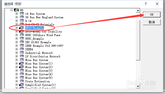Screen dimensions: 165x94
Task: Expand the DFIG-Example node
Action: (x=16, y=28)
